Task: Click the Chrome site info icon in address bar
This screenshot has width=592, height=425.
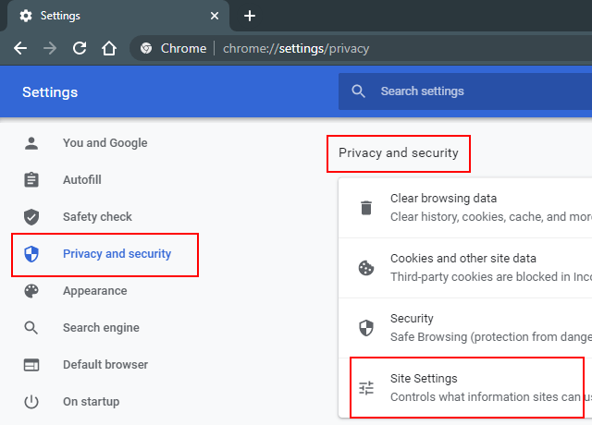Action: click(146, 48)
